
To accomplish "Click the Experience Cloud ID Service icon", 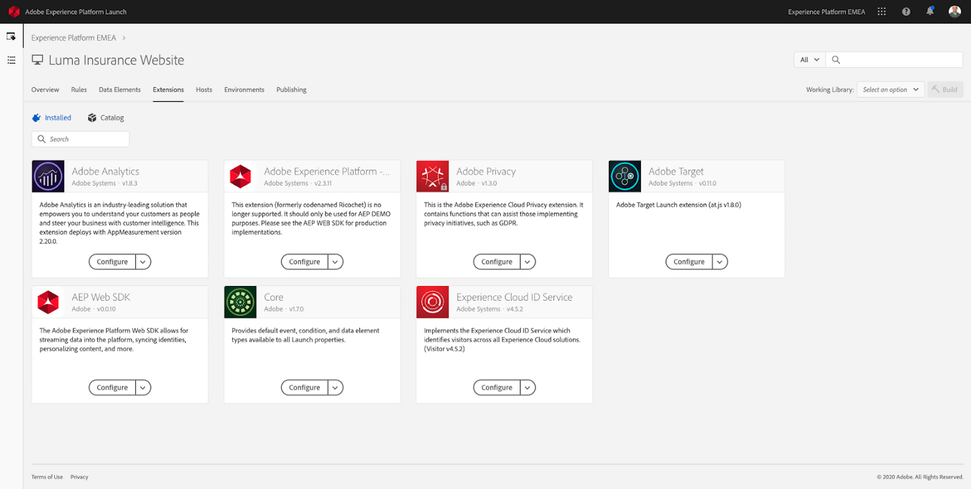I will pos(432,302).
